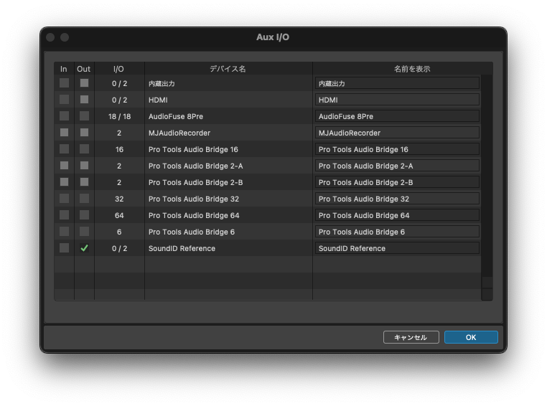Screen dimensions: 547x406
Task: Edit the AudioFuse 8Pre display name field
Action: click(397, 116)
